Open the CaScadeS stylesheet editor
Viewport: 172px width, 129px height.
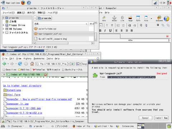point(159,19)
